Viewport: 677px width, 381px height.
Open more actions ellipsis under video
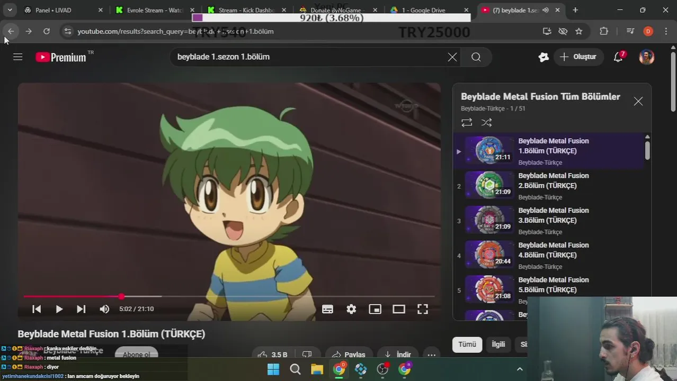coord(432,355)
